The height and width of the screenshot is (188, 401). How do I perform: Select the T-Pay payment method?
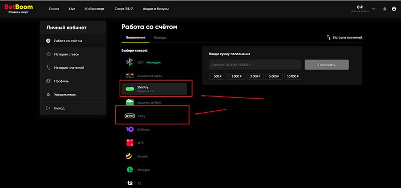pos(154,116)
